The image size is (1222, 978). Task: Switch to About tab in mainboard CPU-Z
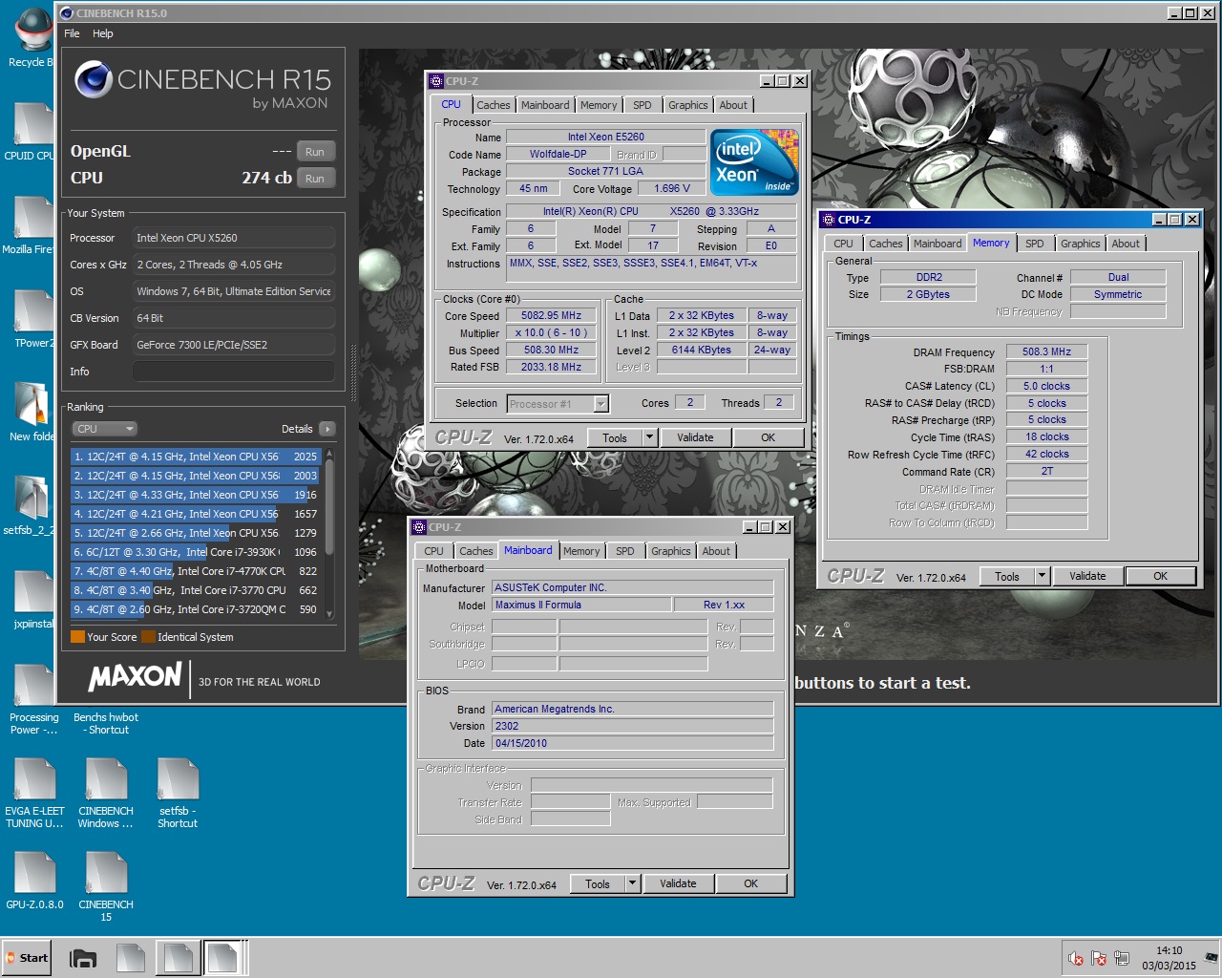(x=716, y=551)
